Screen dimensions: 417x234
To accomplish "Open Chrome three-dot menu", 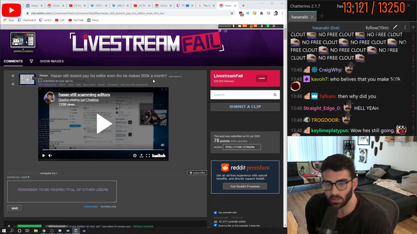I will coord(282,13).
